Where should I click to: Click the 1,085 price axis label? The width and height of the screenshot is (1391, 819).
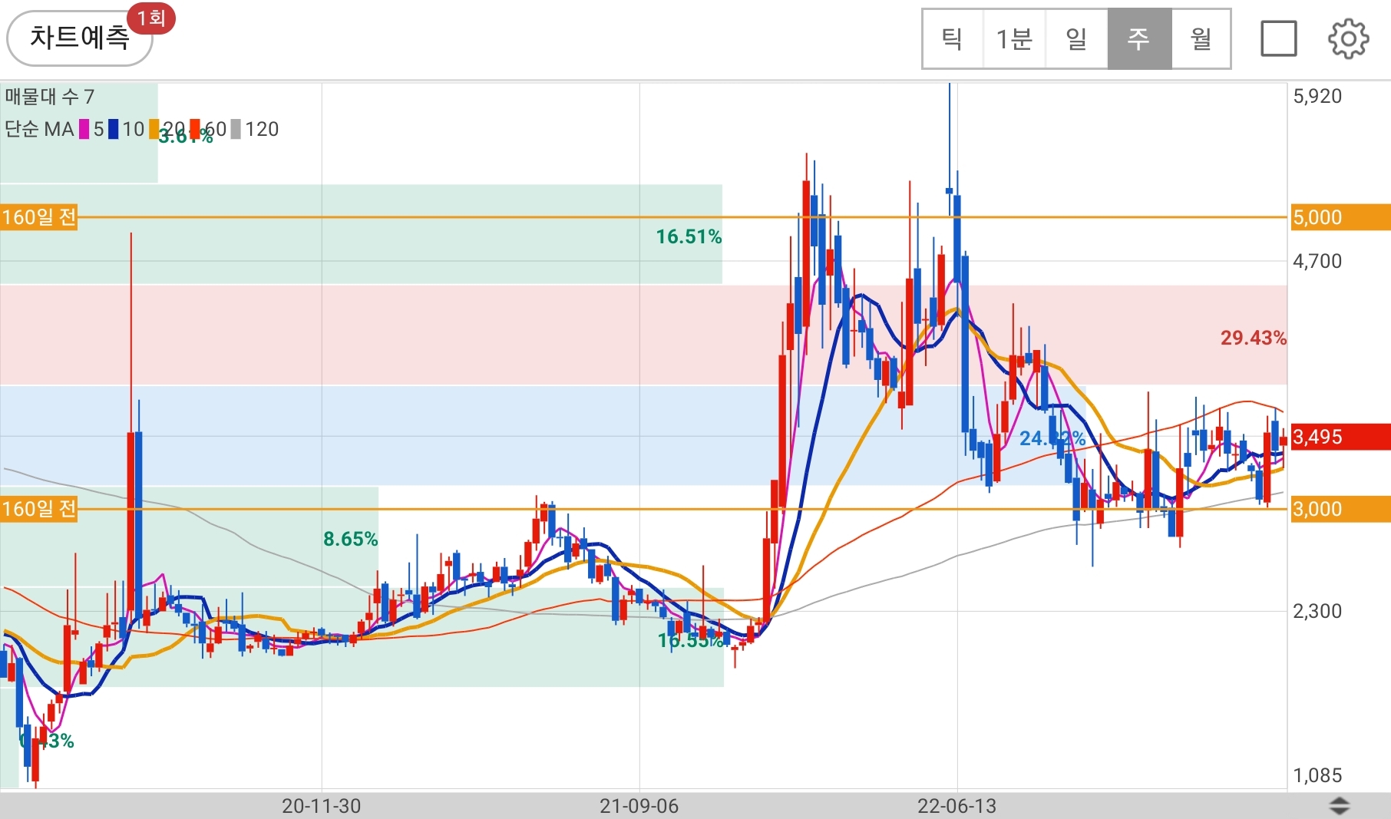1317,775
